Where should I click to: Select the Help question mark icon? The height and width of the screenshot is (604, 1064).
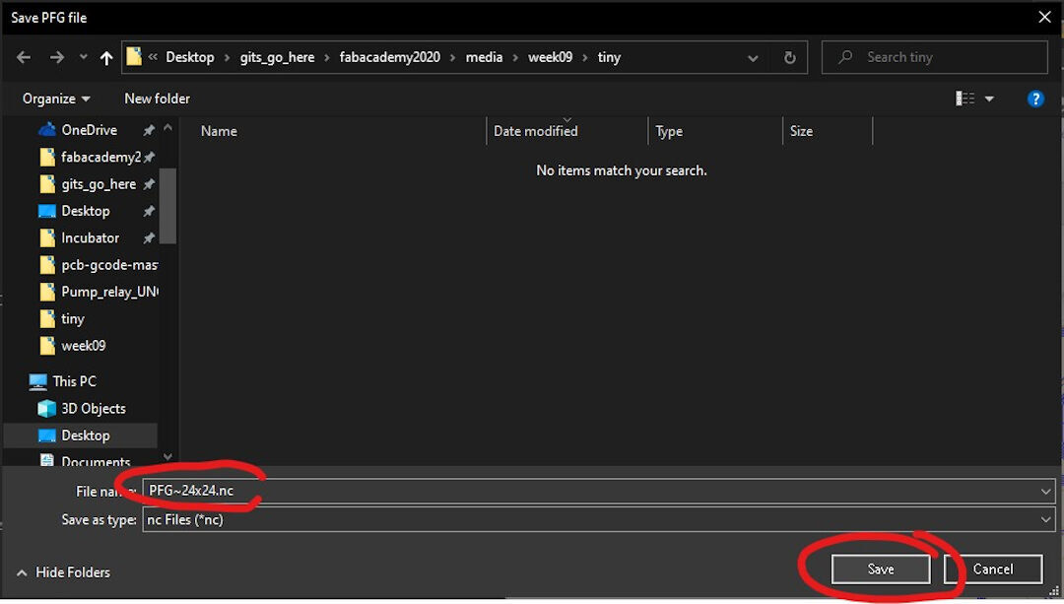1034,99
